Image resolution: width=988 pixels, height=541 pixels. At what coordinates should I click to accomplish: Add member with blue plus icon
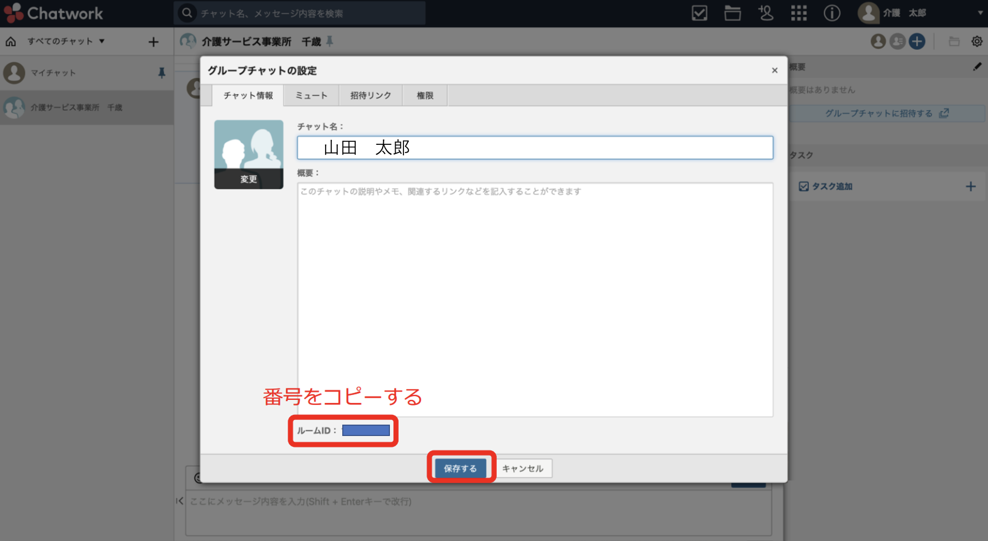(x=917, y=41)
